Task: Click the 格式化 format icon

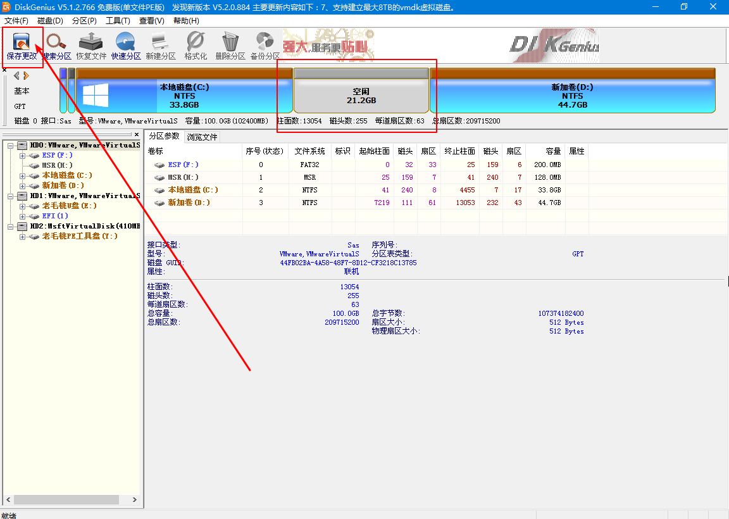Action: coord(196,46)
